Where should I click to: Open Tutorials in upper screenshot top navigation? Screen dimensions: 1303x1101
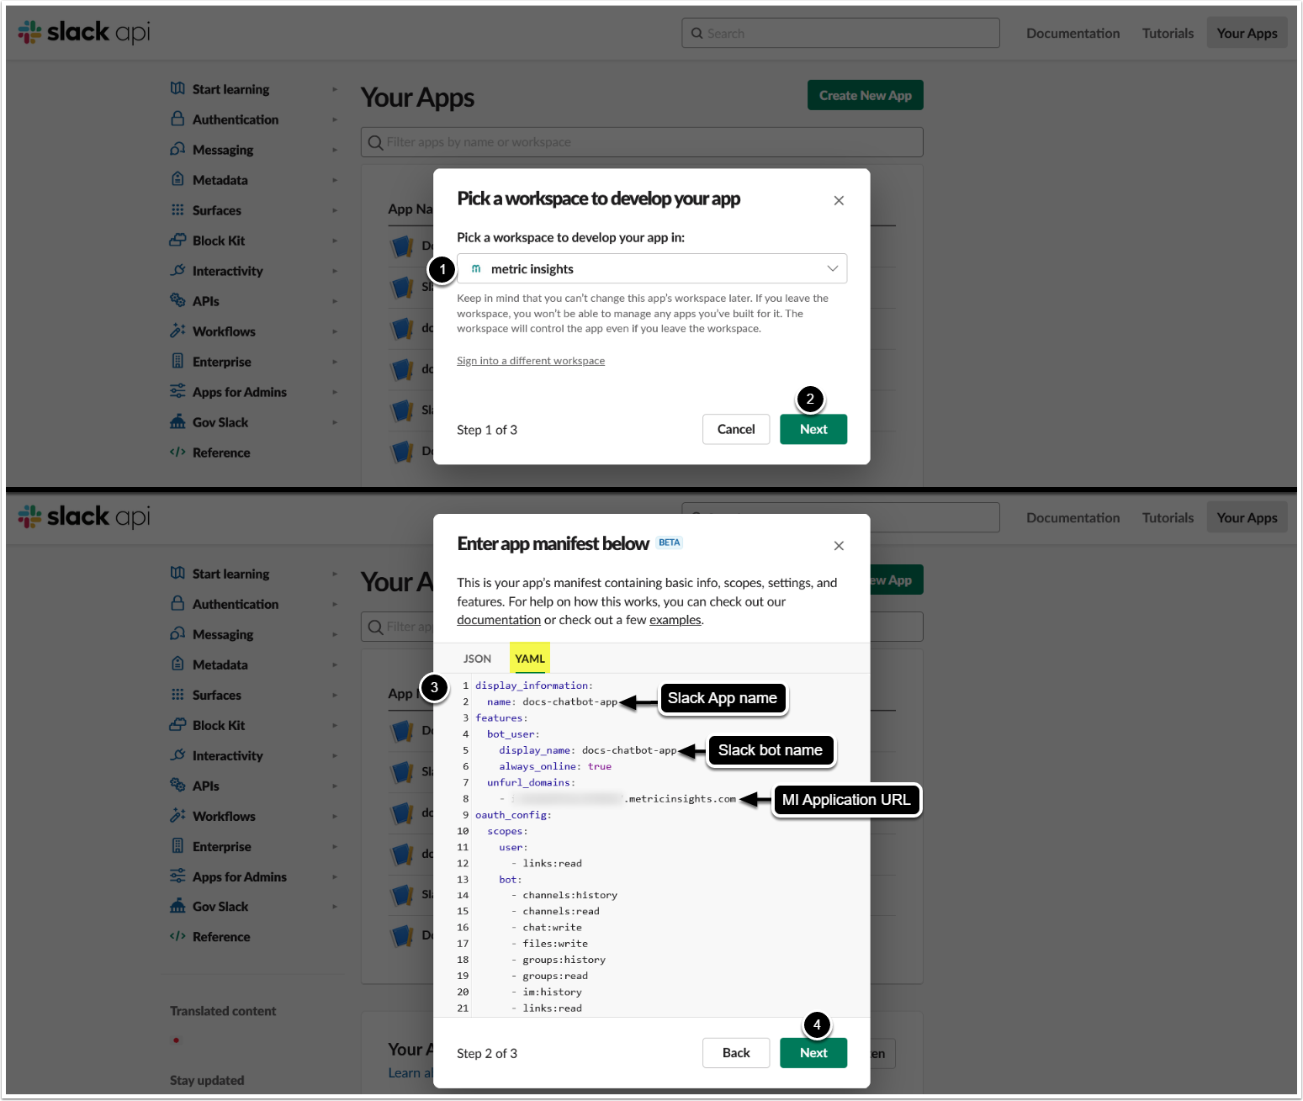tap(1168, 33)
